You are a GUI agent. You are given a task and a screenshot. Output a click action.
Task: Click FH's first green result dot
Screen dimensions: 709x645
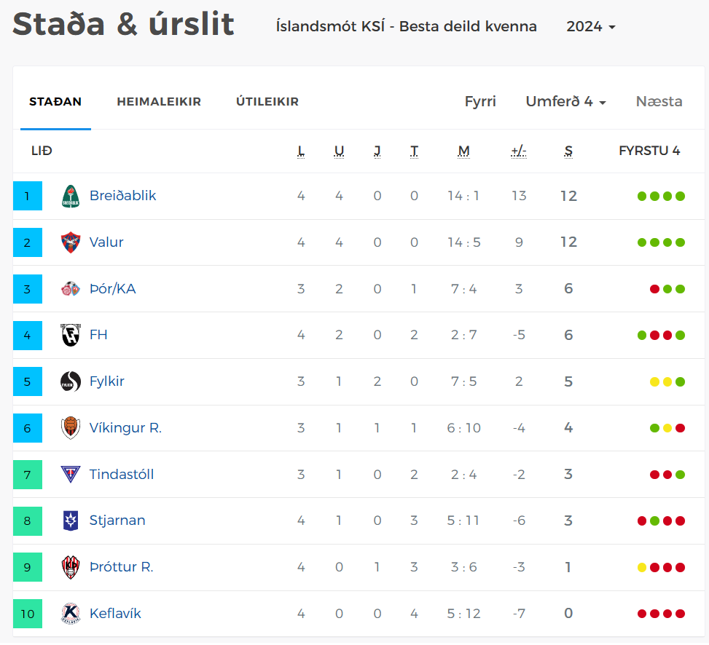[642, 336]
